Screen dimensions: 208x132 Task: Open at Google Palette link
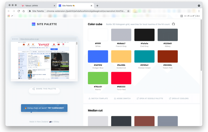[150, 98]
